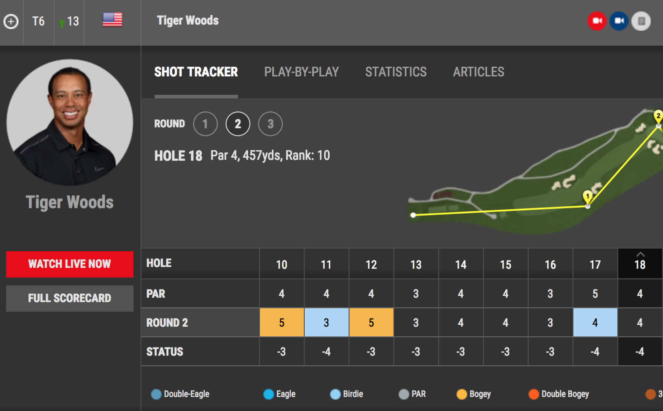The image size is (663, 411).
Task: Switch to the Play-By-Play tab
Action: [301, 72]
